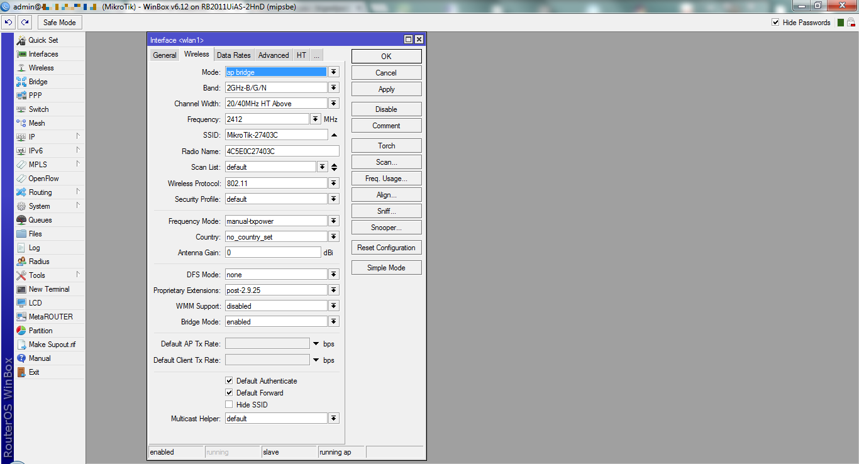Open the OpenFlow sidebar icon
This screenshot has width=859, height=464.
[21, 179]
